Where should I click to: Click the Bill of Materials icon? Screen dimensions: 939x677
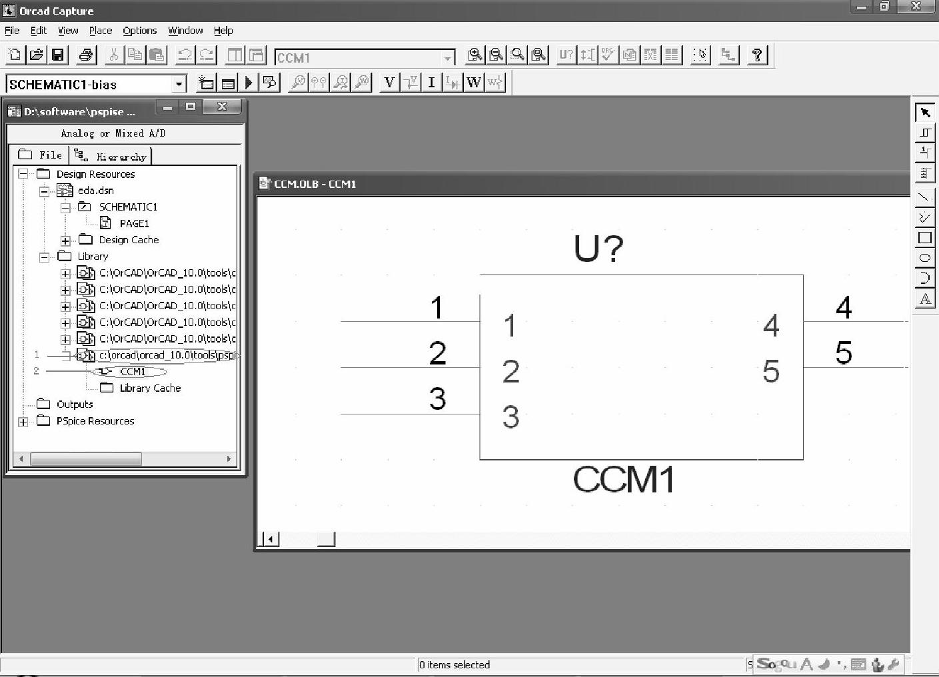672,55
